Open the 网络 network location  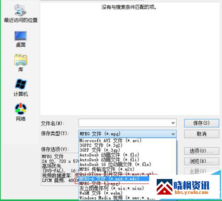coord(20,112)
